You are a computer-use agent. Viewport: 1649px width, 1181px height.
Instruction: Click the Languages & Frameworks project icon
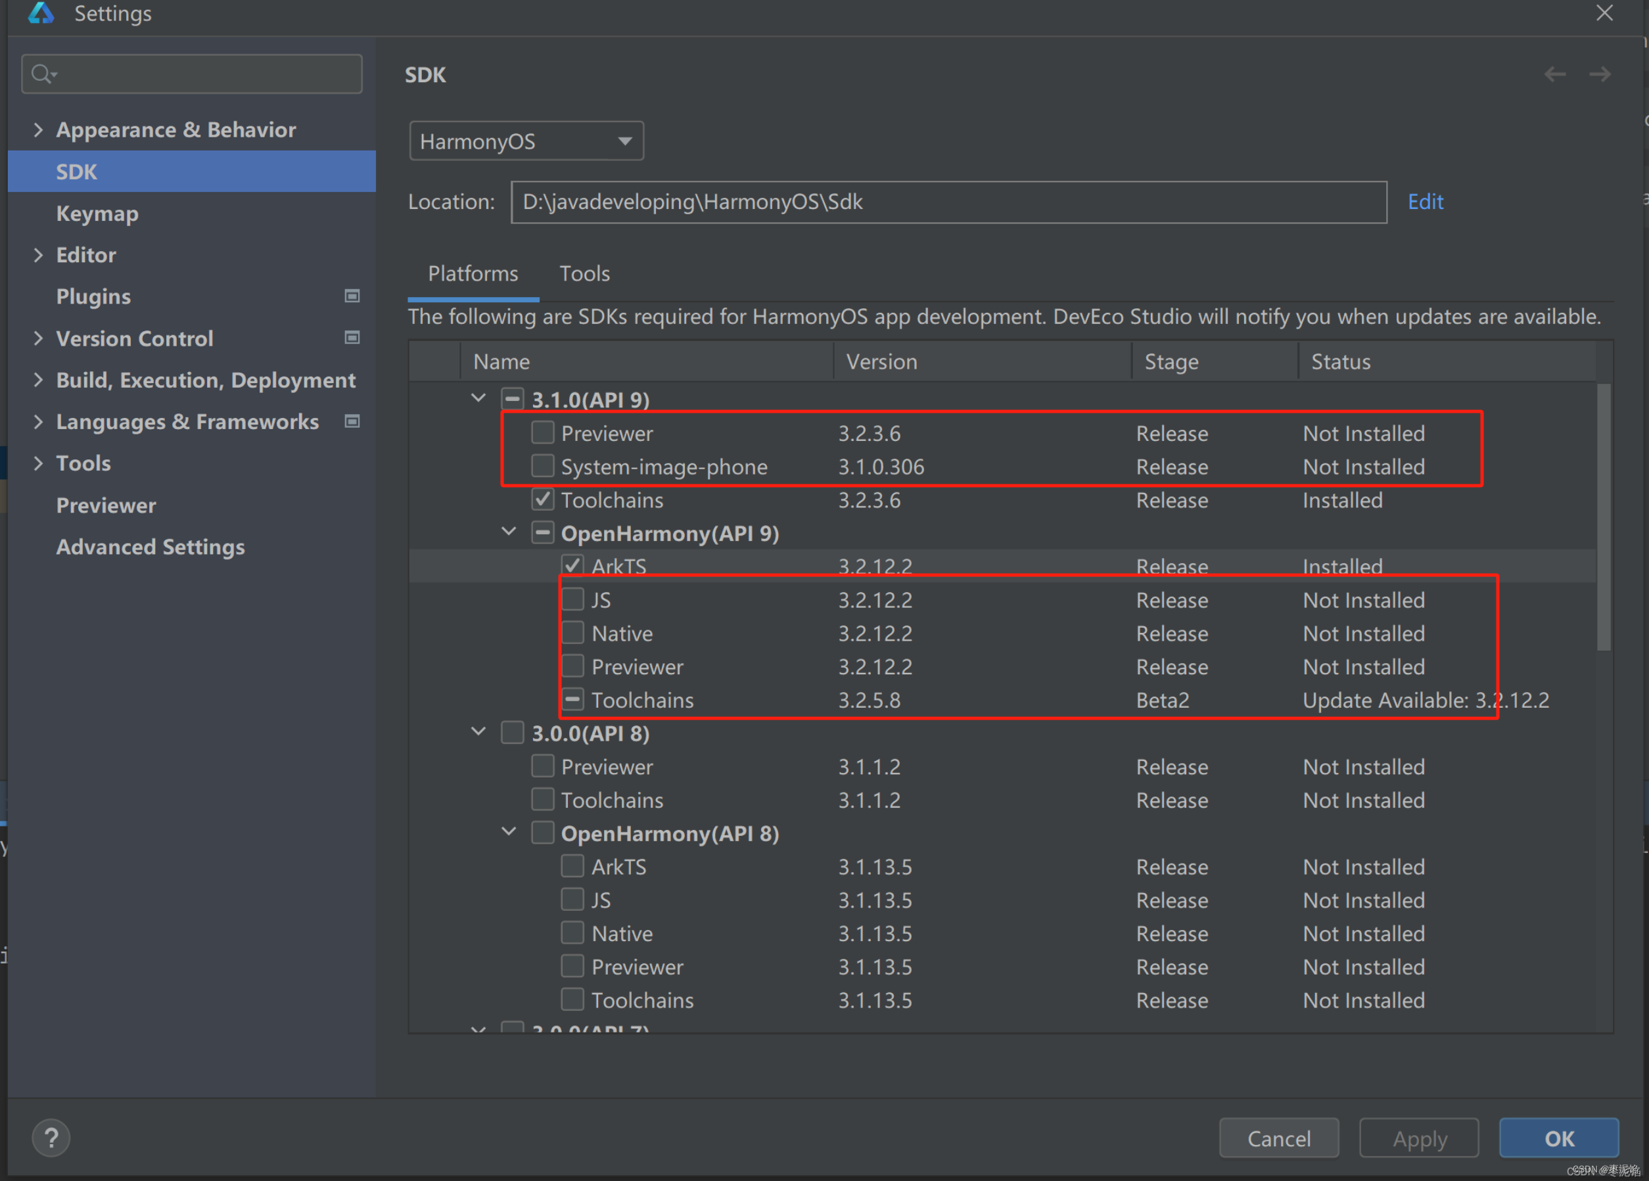point(352,421)
